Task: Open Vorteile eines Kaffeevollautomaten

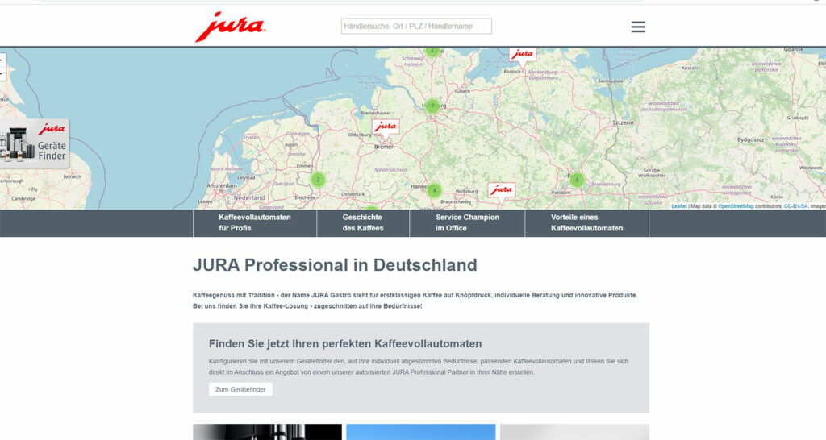Action: point(586,223)
